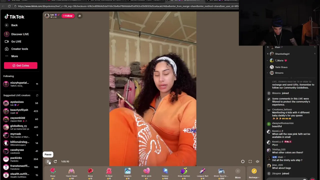This screenshot has width=320, height=180.
Task: Open stream quality settings gear icon
Action: (x=243, y=161)
